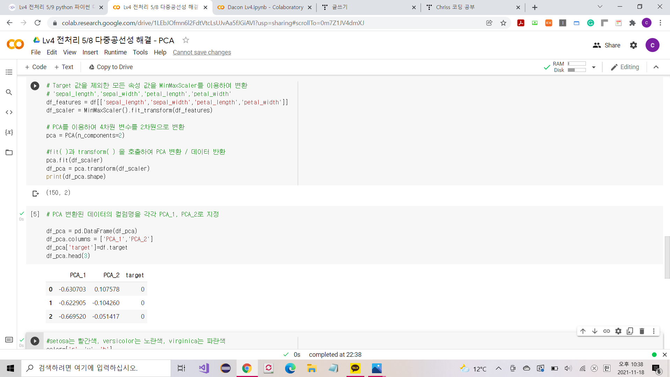Click the Cannot save changes link
The width and height of the screenshot is (670, 377).
point(202,52)
